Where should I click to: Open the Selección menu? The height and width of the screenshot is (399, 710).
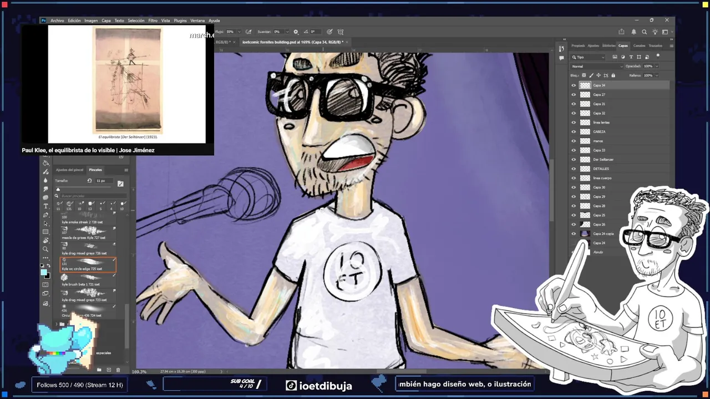pyautogui.click(x=136, y=21)
